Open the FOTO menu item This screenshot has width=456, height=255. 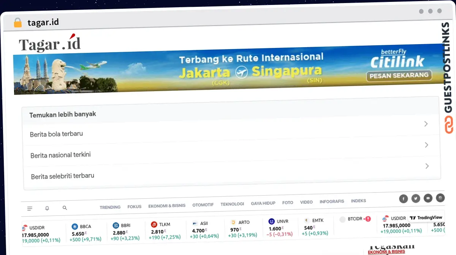click(288, 203)
